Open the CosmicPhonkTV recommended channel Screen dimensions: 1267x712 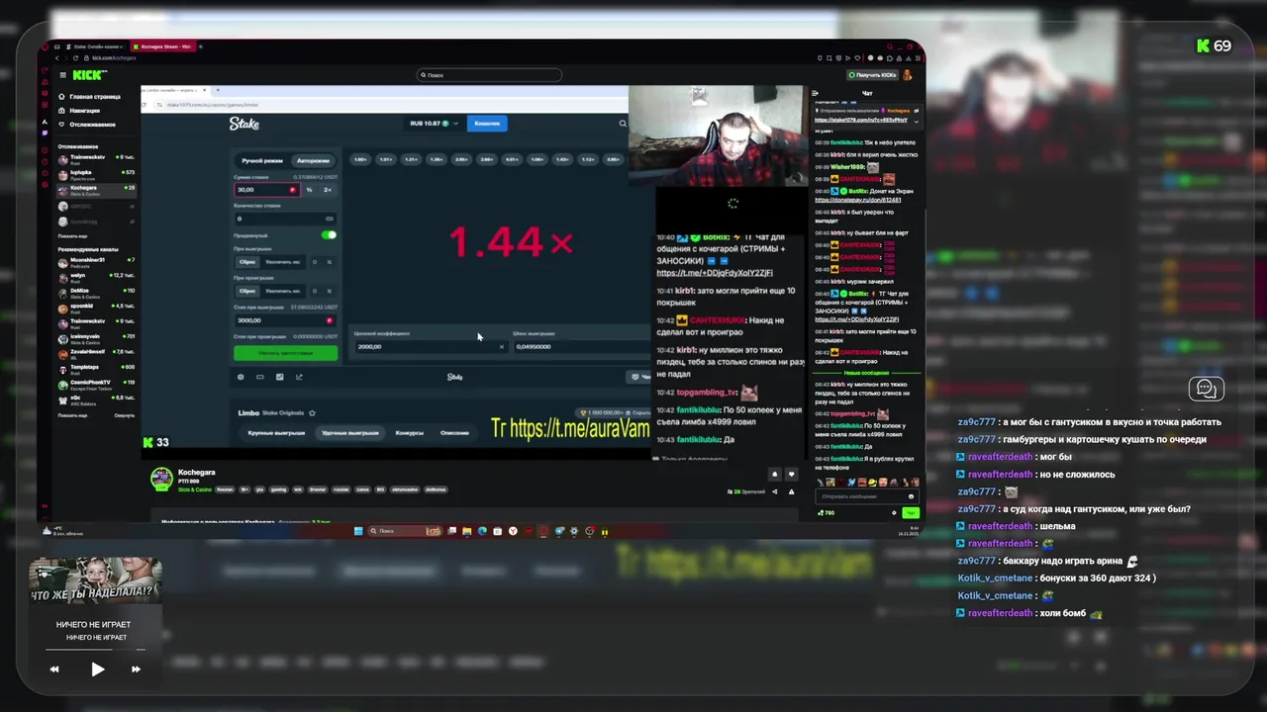click(97, 383)
